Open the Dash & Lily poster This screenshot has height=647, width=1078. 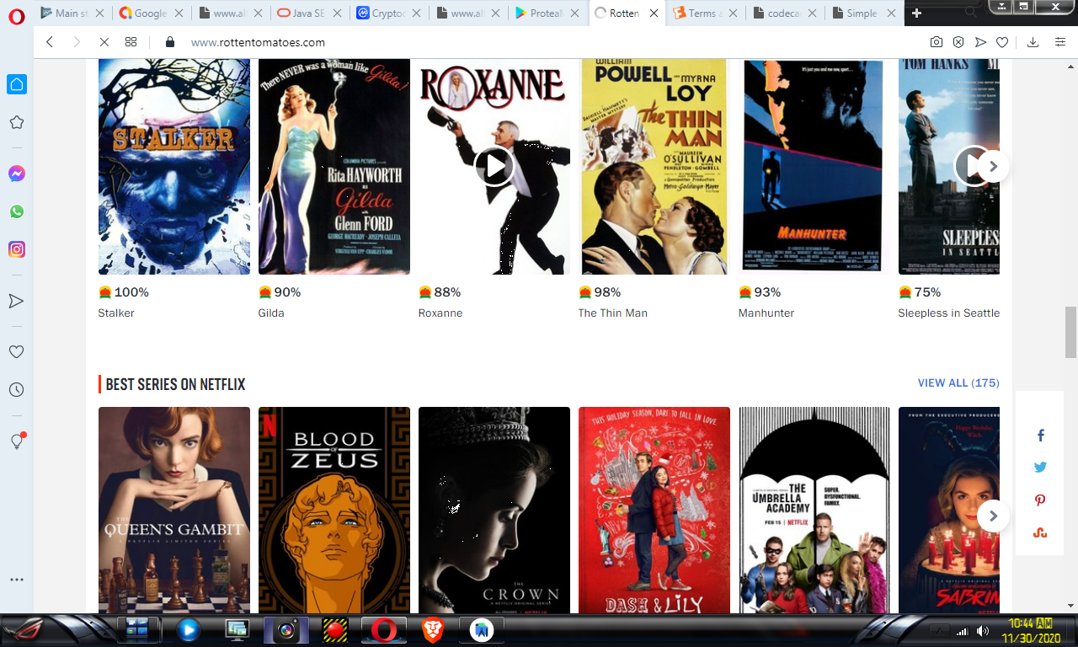click(654, 510)
